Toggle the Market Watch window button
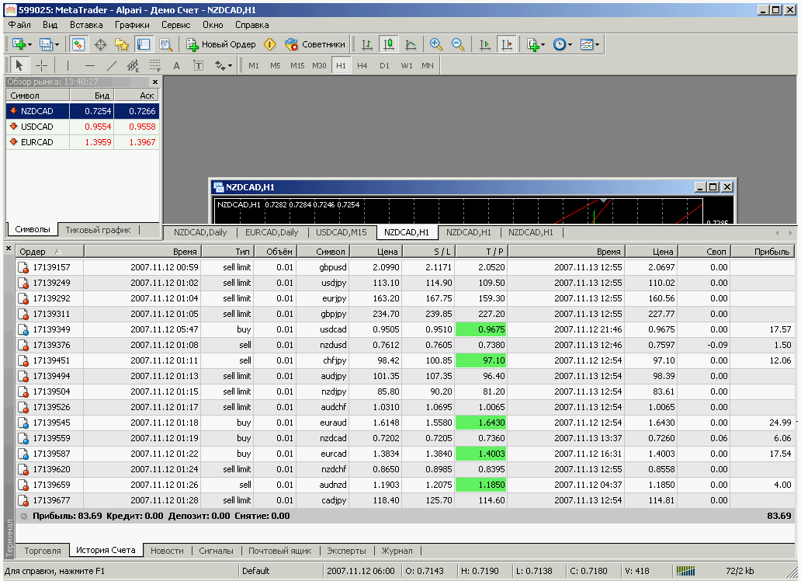 [78, 44]
